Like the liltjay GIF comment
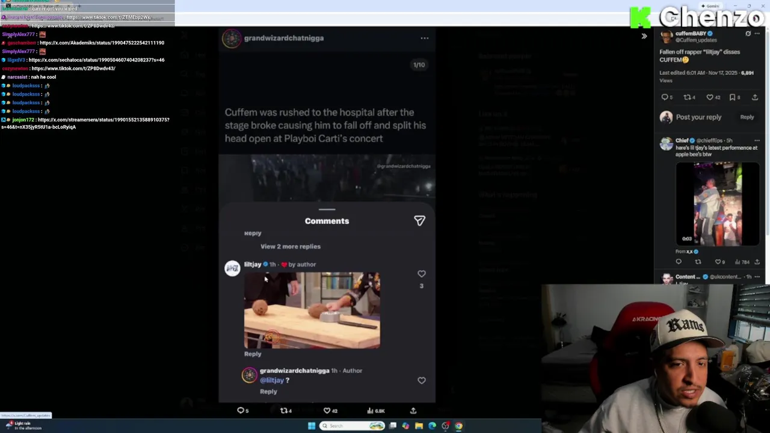The height and width of the screenshot is (433, 770). [421, 274]
